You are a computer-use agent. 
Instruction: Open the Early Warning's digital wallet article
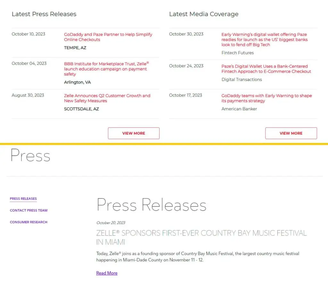point(264,40)
